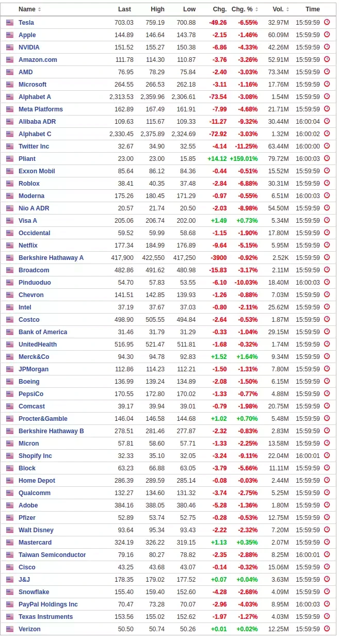Click the clock icon in Pinduoduo row
The image size is (339, 639).
click(x=327, y=282)
